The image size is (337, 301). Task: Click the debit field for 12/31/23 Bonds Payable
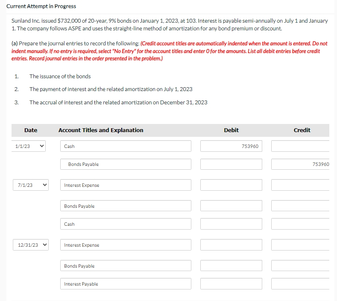tap(231, 266)
